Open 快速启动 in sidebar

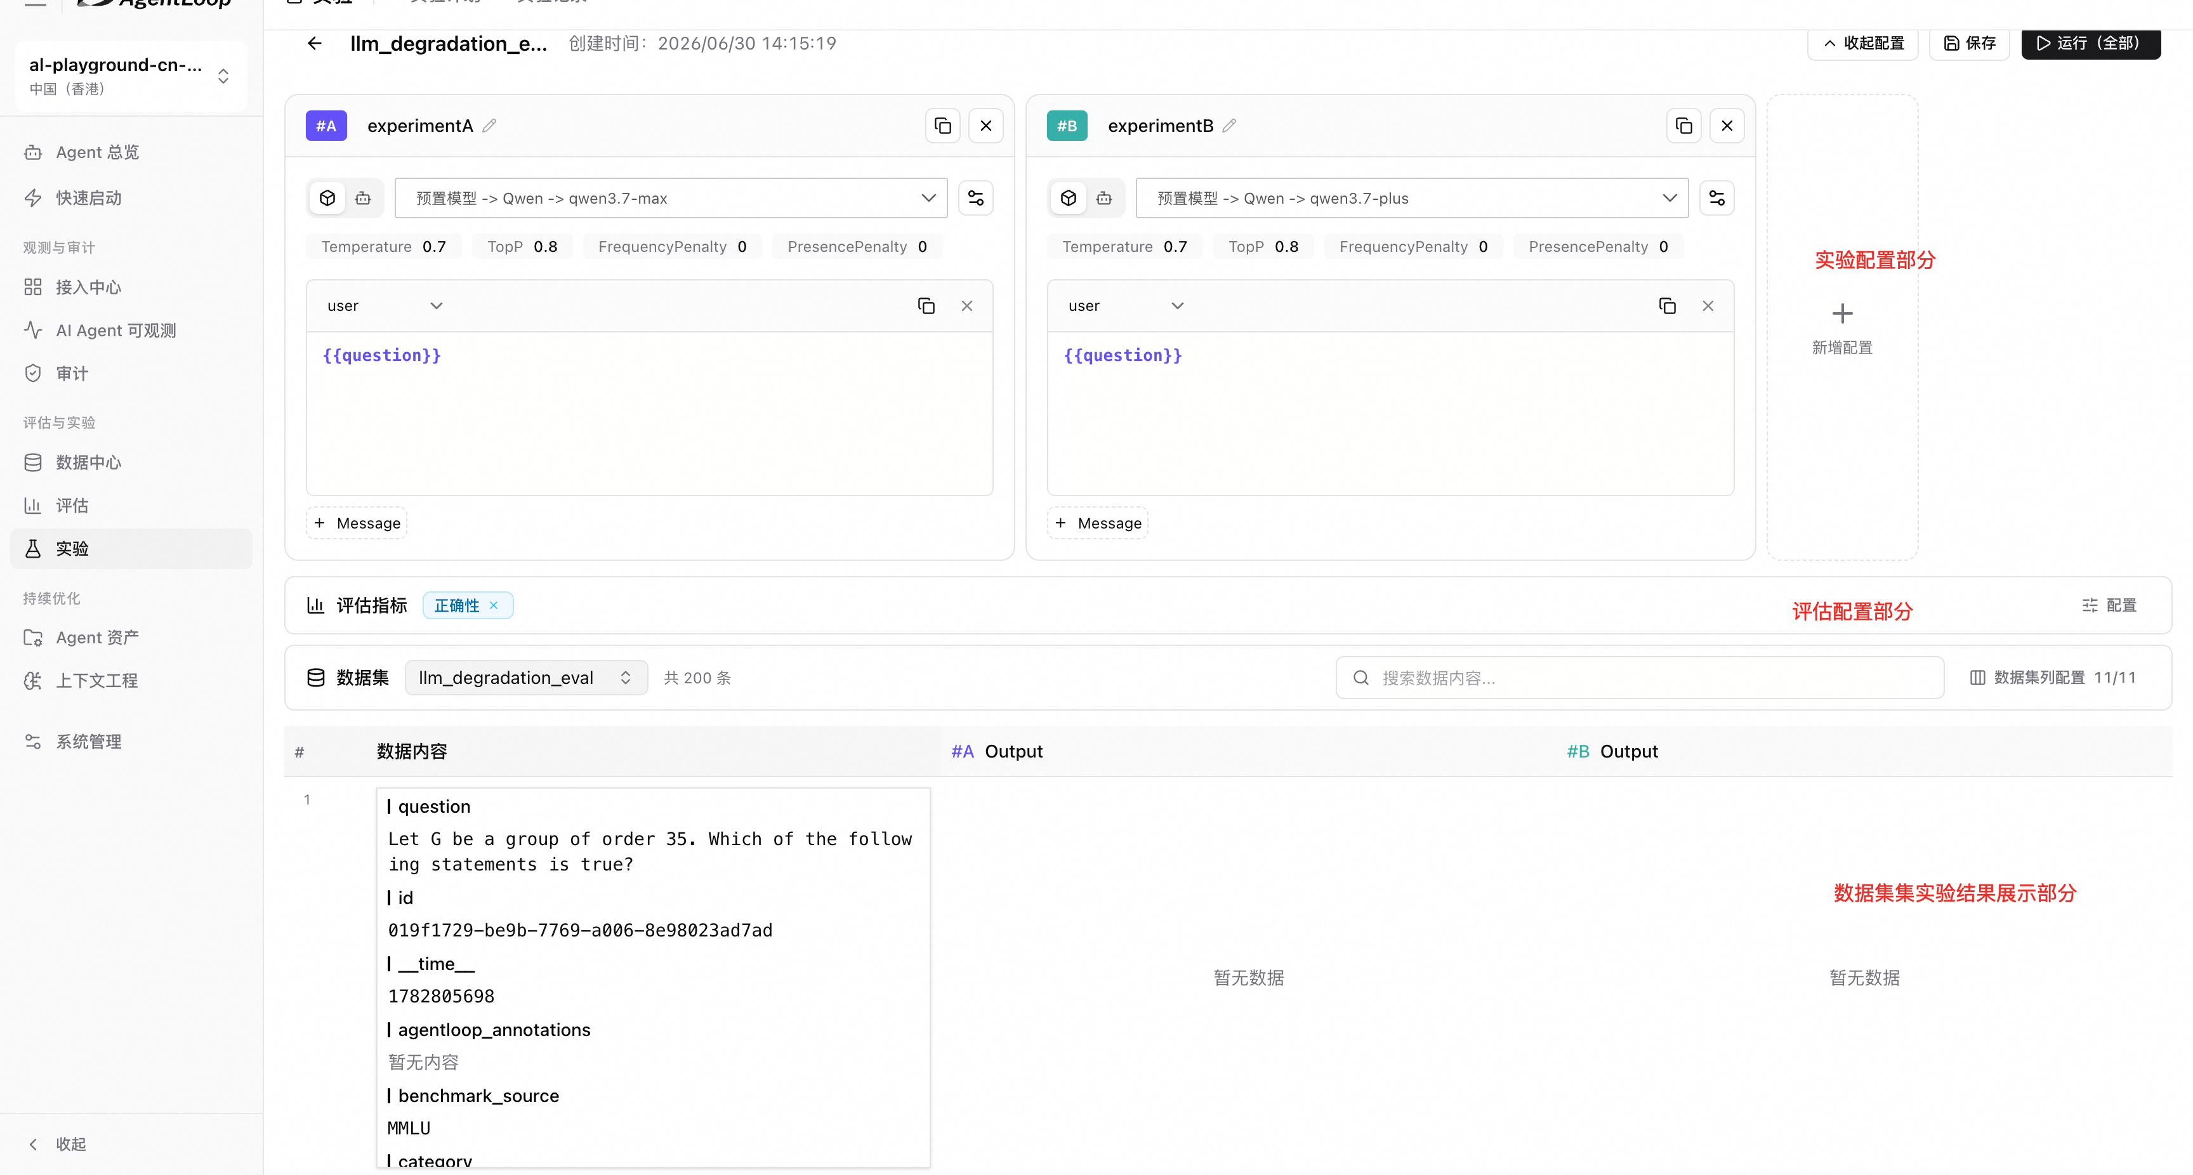131,197
